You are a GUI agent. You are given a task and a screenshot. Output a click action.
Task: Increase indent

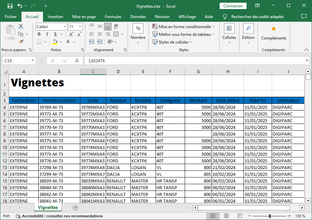tap(100, 42)
